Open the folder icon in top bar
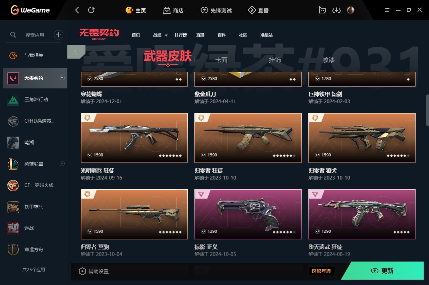429x285 pixels. pos(322,10)
